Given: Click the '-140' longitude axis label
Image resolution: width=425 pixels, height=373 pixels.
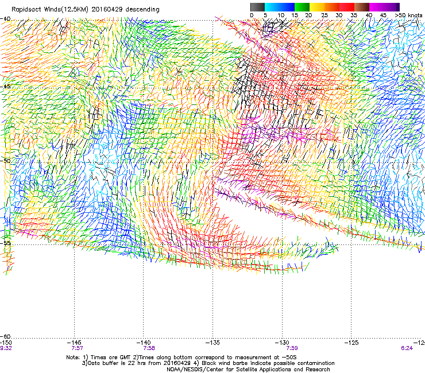Looking at the screenshot, I should 144,343.
